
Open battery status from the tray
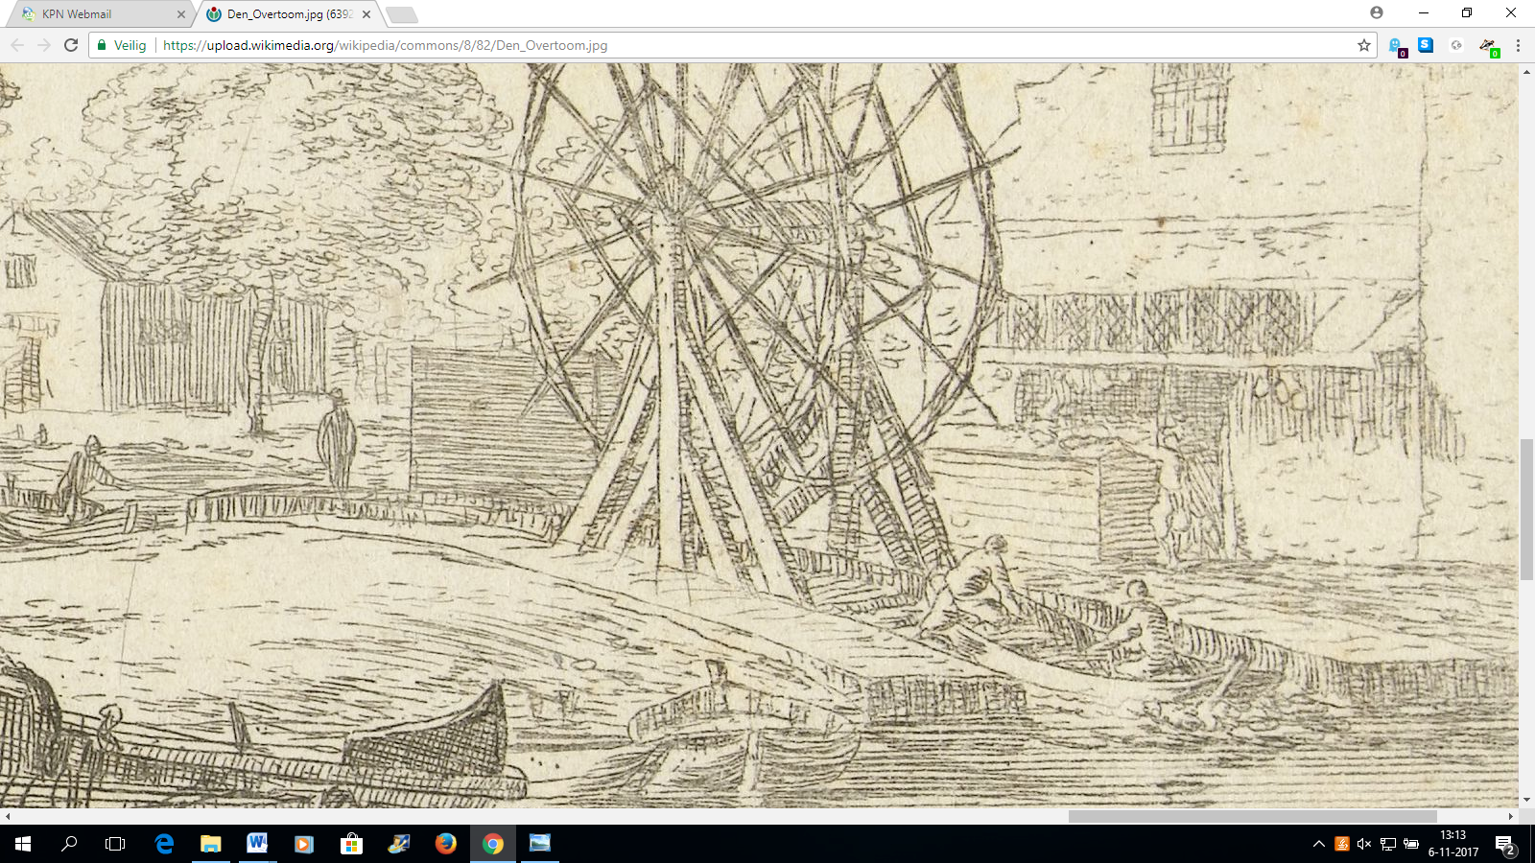point(1411,844)
